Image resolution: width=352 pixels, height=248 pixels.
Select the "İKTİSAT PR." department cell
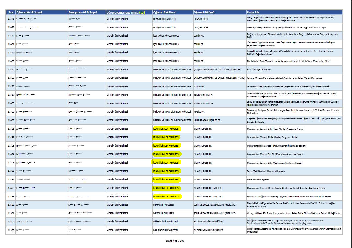[199, 87]
